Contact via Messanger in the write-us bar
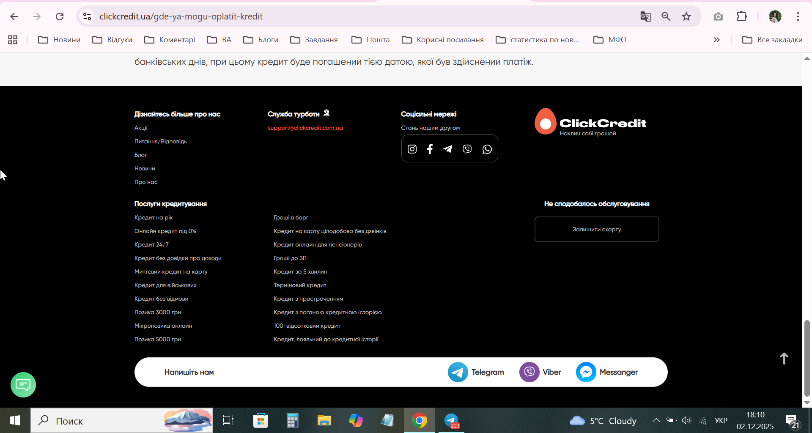The height and width of the screenshot is (433, 812). 607,372
